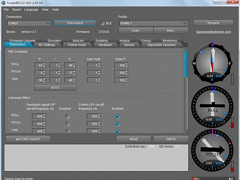Disable PITCH D-term LPF Enabled checkbox
240x180 pixels.
tap(117, 124)
